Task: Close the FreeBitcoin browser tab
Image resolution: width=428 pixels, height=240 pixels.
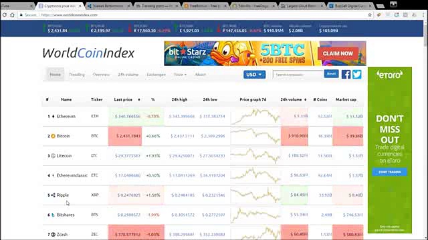Action: pyautogui.click(x=225, y=6)
